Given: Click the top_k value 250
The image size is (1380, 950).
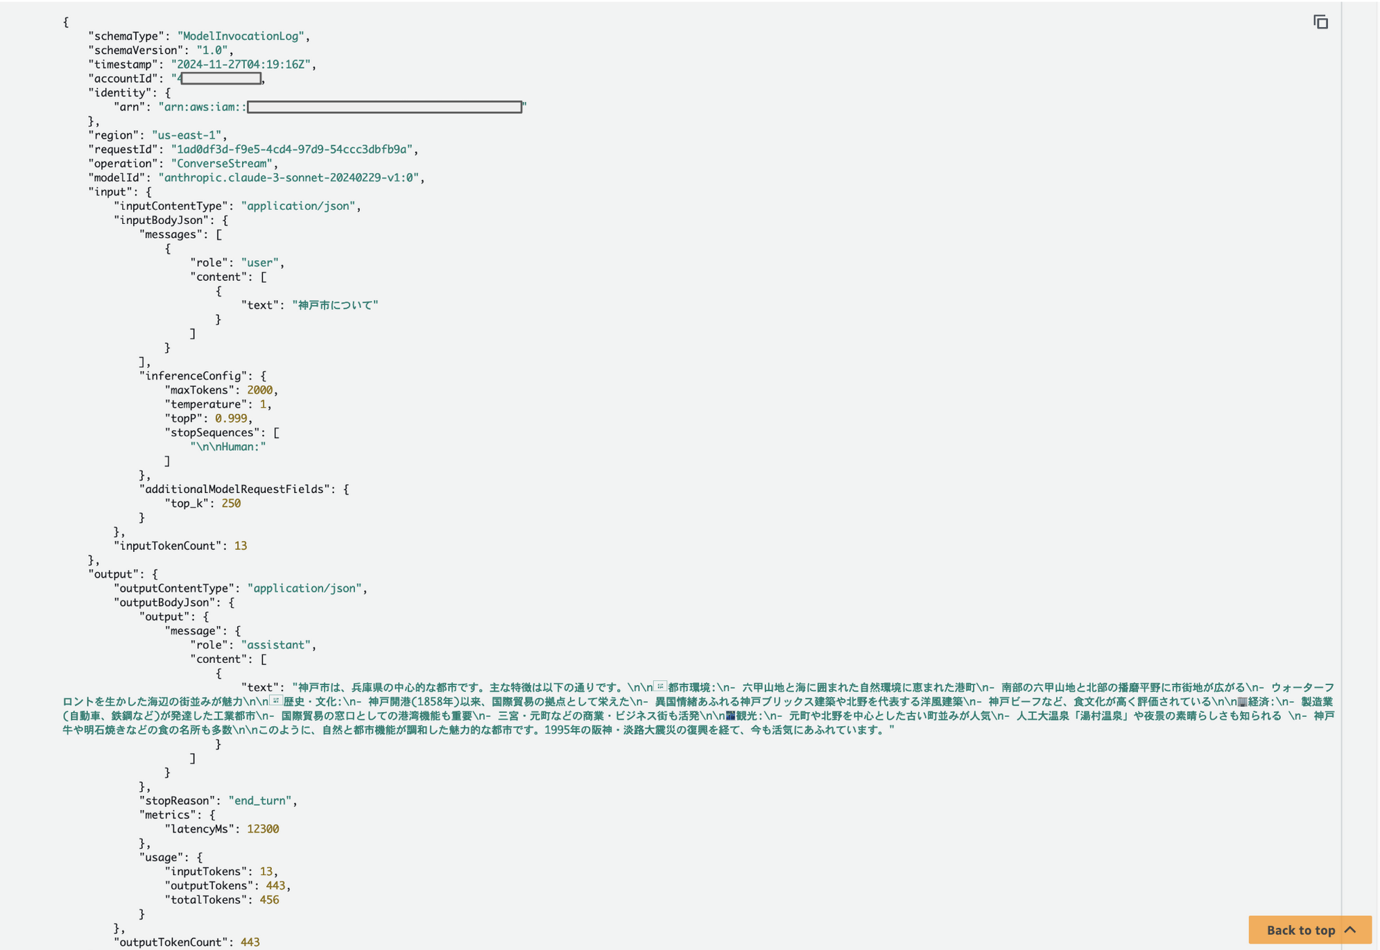Looking at the screenshot, I should (x=231, y=503).
